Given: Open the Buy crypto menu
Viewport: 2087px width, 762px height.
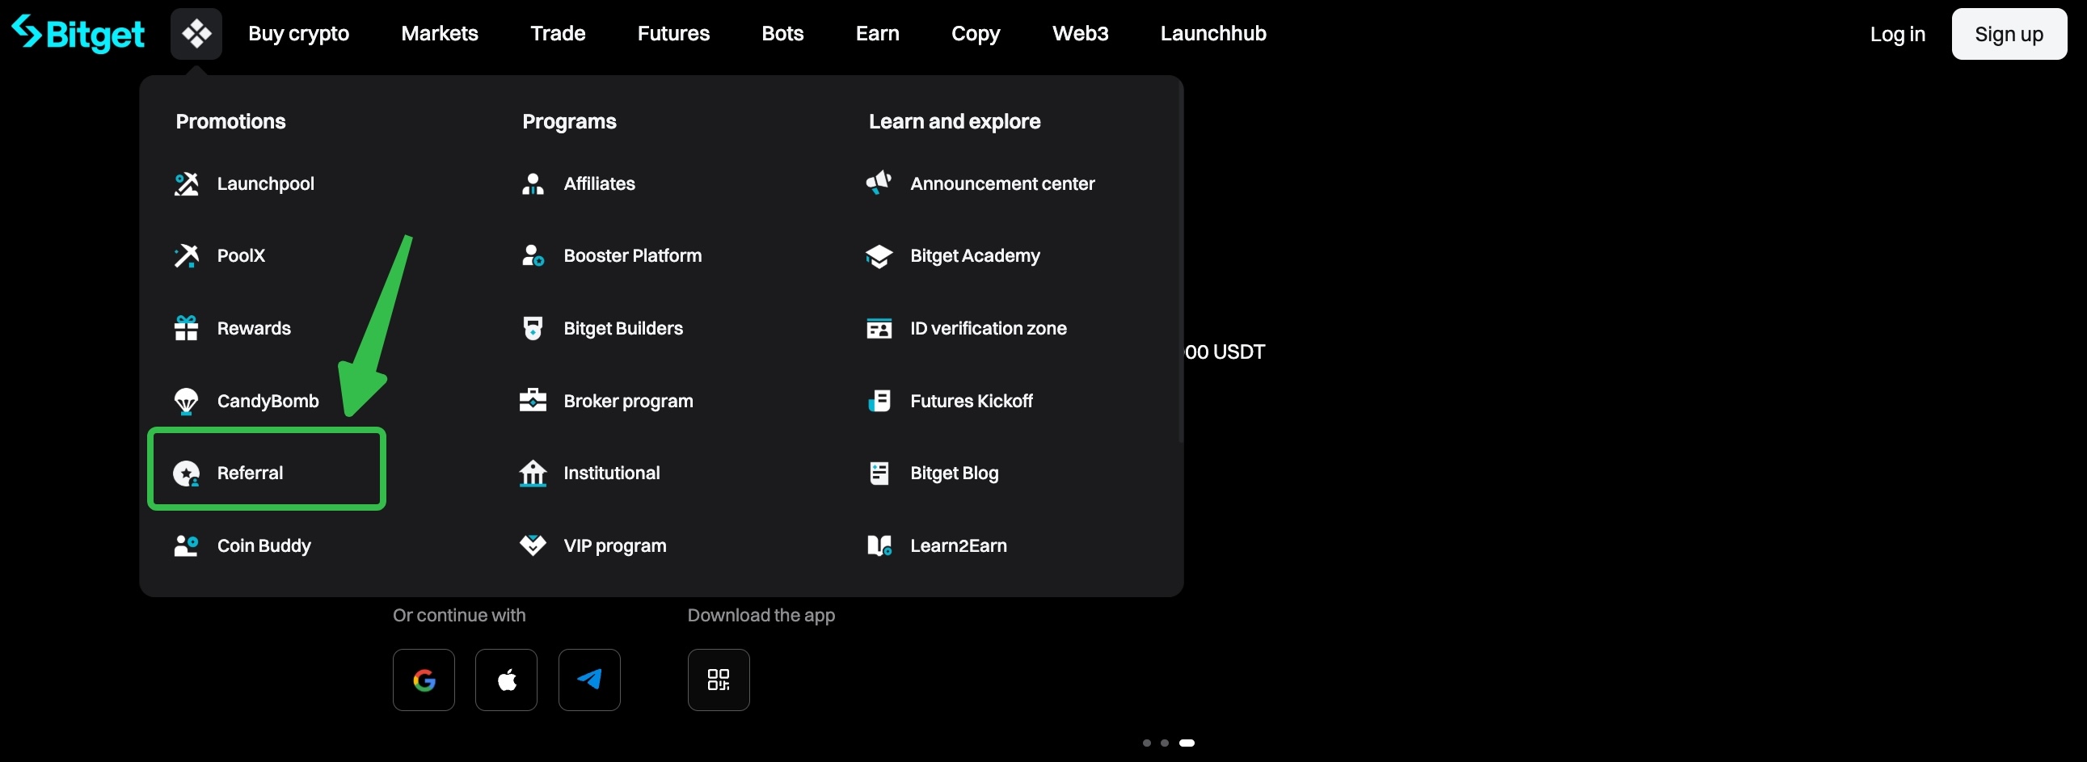Looking at the screenshot, I should pyautogui.click(x=299, y=33).
